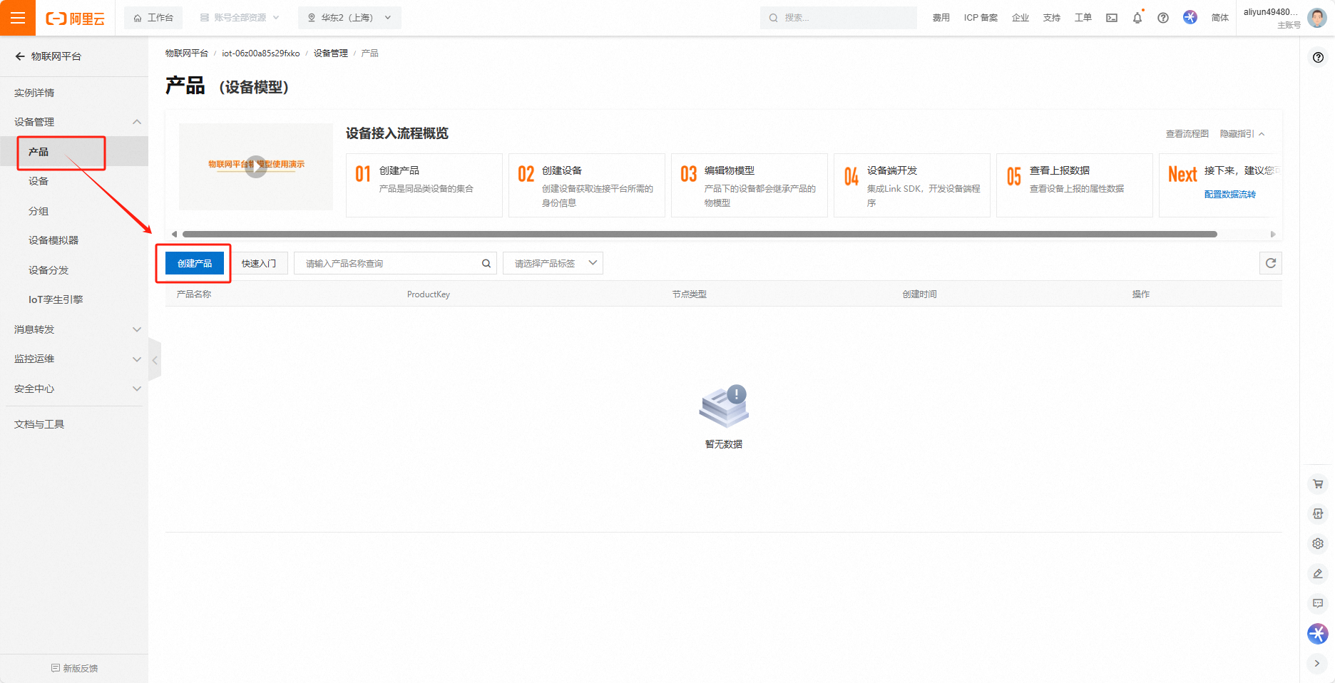This screenshot has height=683, width=1335.
Task: Open the hamburger menu at top left
Action: click(18, 18)
